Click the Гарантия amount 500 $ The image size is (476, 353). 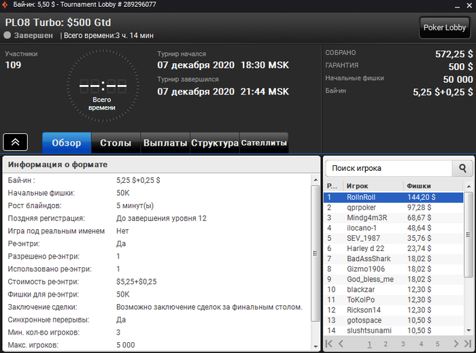(x=460, y=67)
